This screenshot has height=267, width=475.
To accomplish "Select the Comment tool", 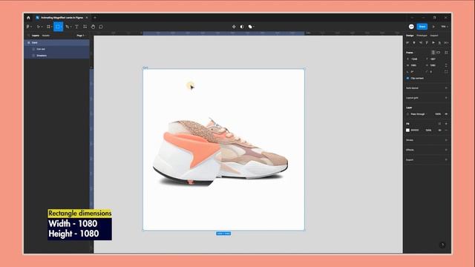I will pos(101,27).
